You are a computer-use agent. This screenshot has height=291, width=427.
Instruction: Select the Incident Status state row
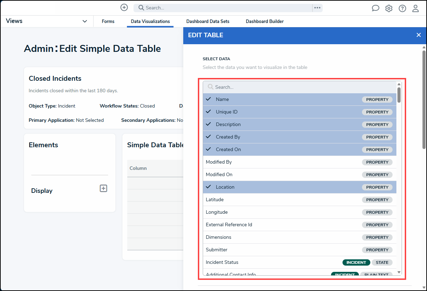(300, 262)
